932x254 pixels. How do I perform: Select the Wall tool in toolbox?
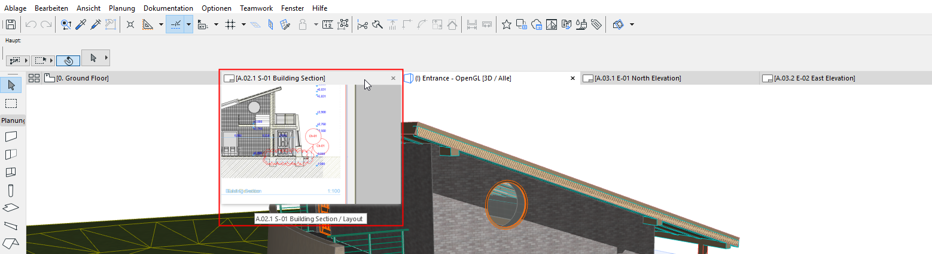point(11,137)
